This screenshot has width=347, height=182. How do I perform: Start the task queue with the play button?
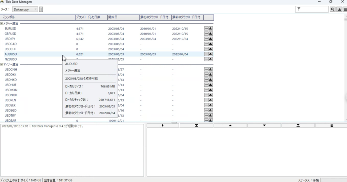[163, 125]
